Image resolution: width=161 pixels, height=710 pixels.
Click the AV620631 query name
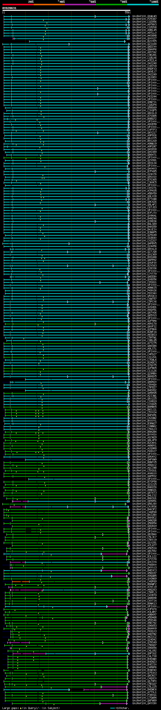(9, 8)
